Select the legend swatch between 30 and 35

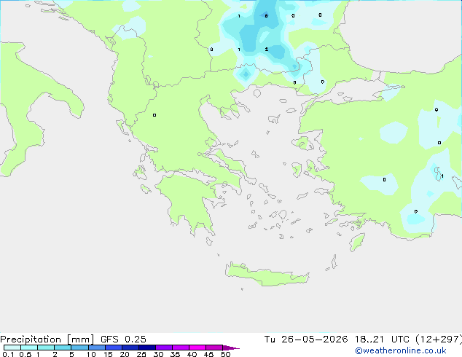pos(164,348)
